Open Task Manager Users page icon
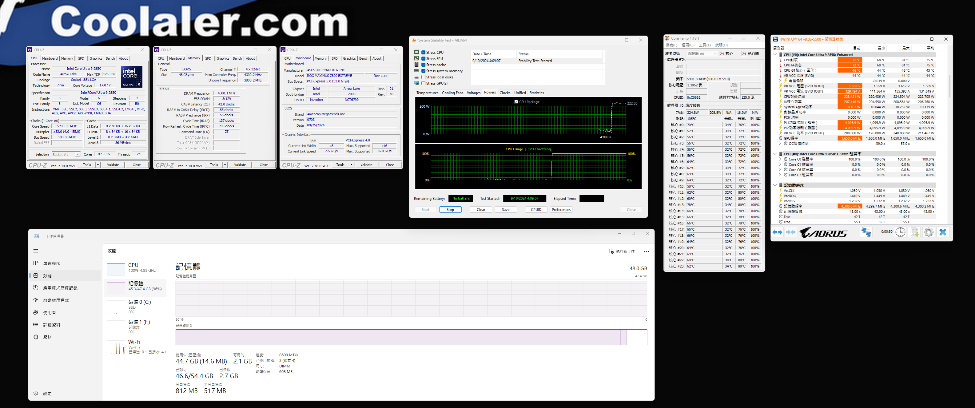This screenshot has height=408, width=975. [36, 312]
